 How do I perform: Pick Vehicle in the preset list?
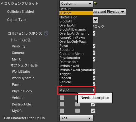pos(76,82)
